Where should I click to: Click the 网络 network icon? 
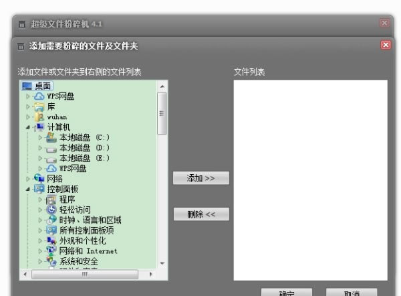tap(39, 178)
